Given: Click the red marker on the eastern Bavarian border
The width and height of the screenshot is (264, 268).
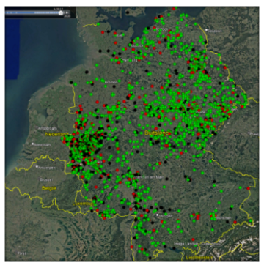Looking at the screenshot, I should 249,188.
